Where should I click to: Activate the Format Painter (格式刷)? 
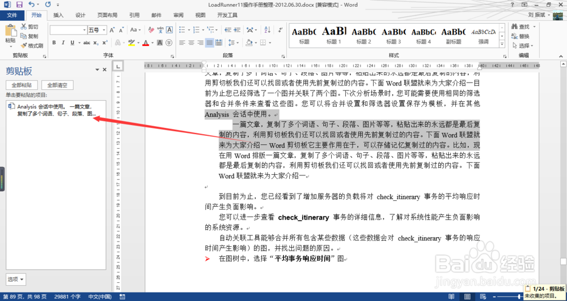pyautogui.click(x=32, y=46)
